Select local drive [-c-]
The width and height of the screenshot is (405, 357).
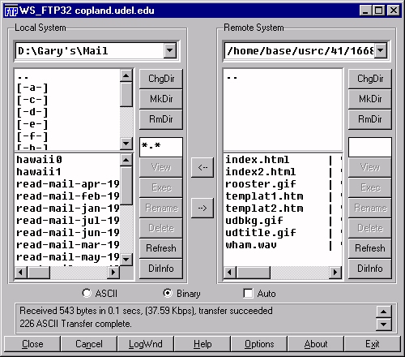pyautogui.click(x=32, y=100)
